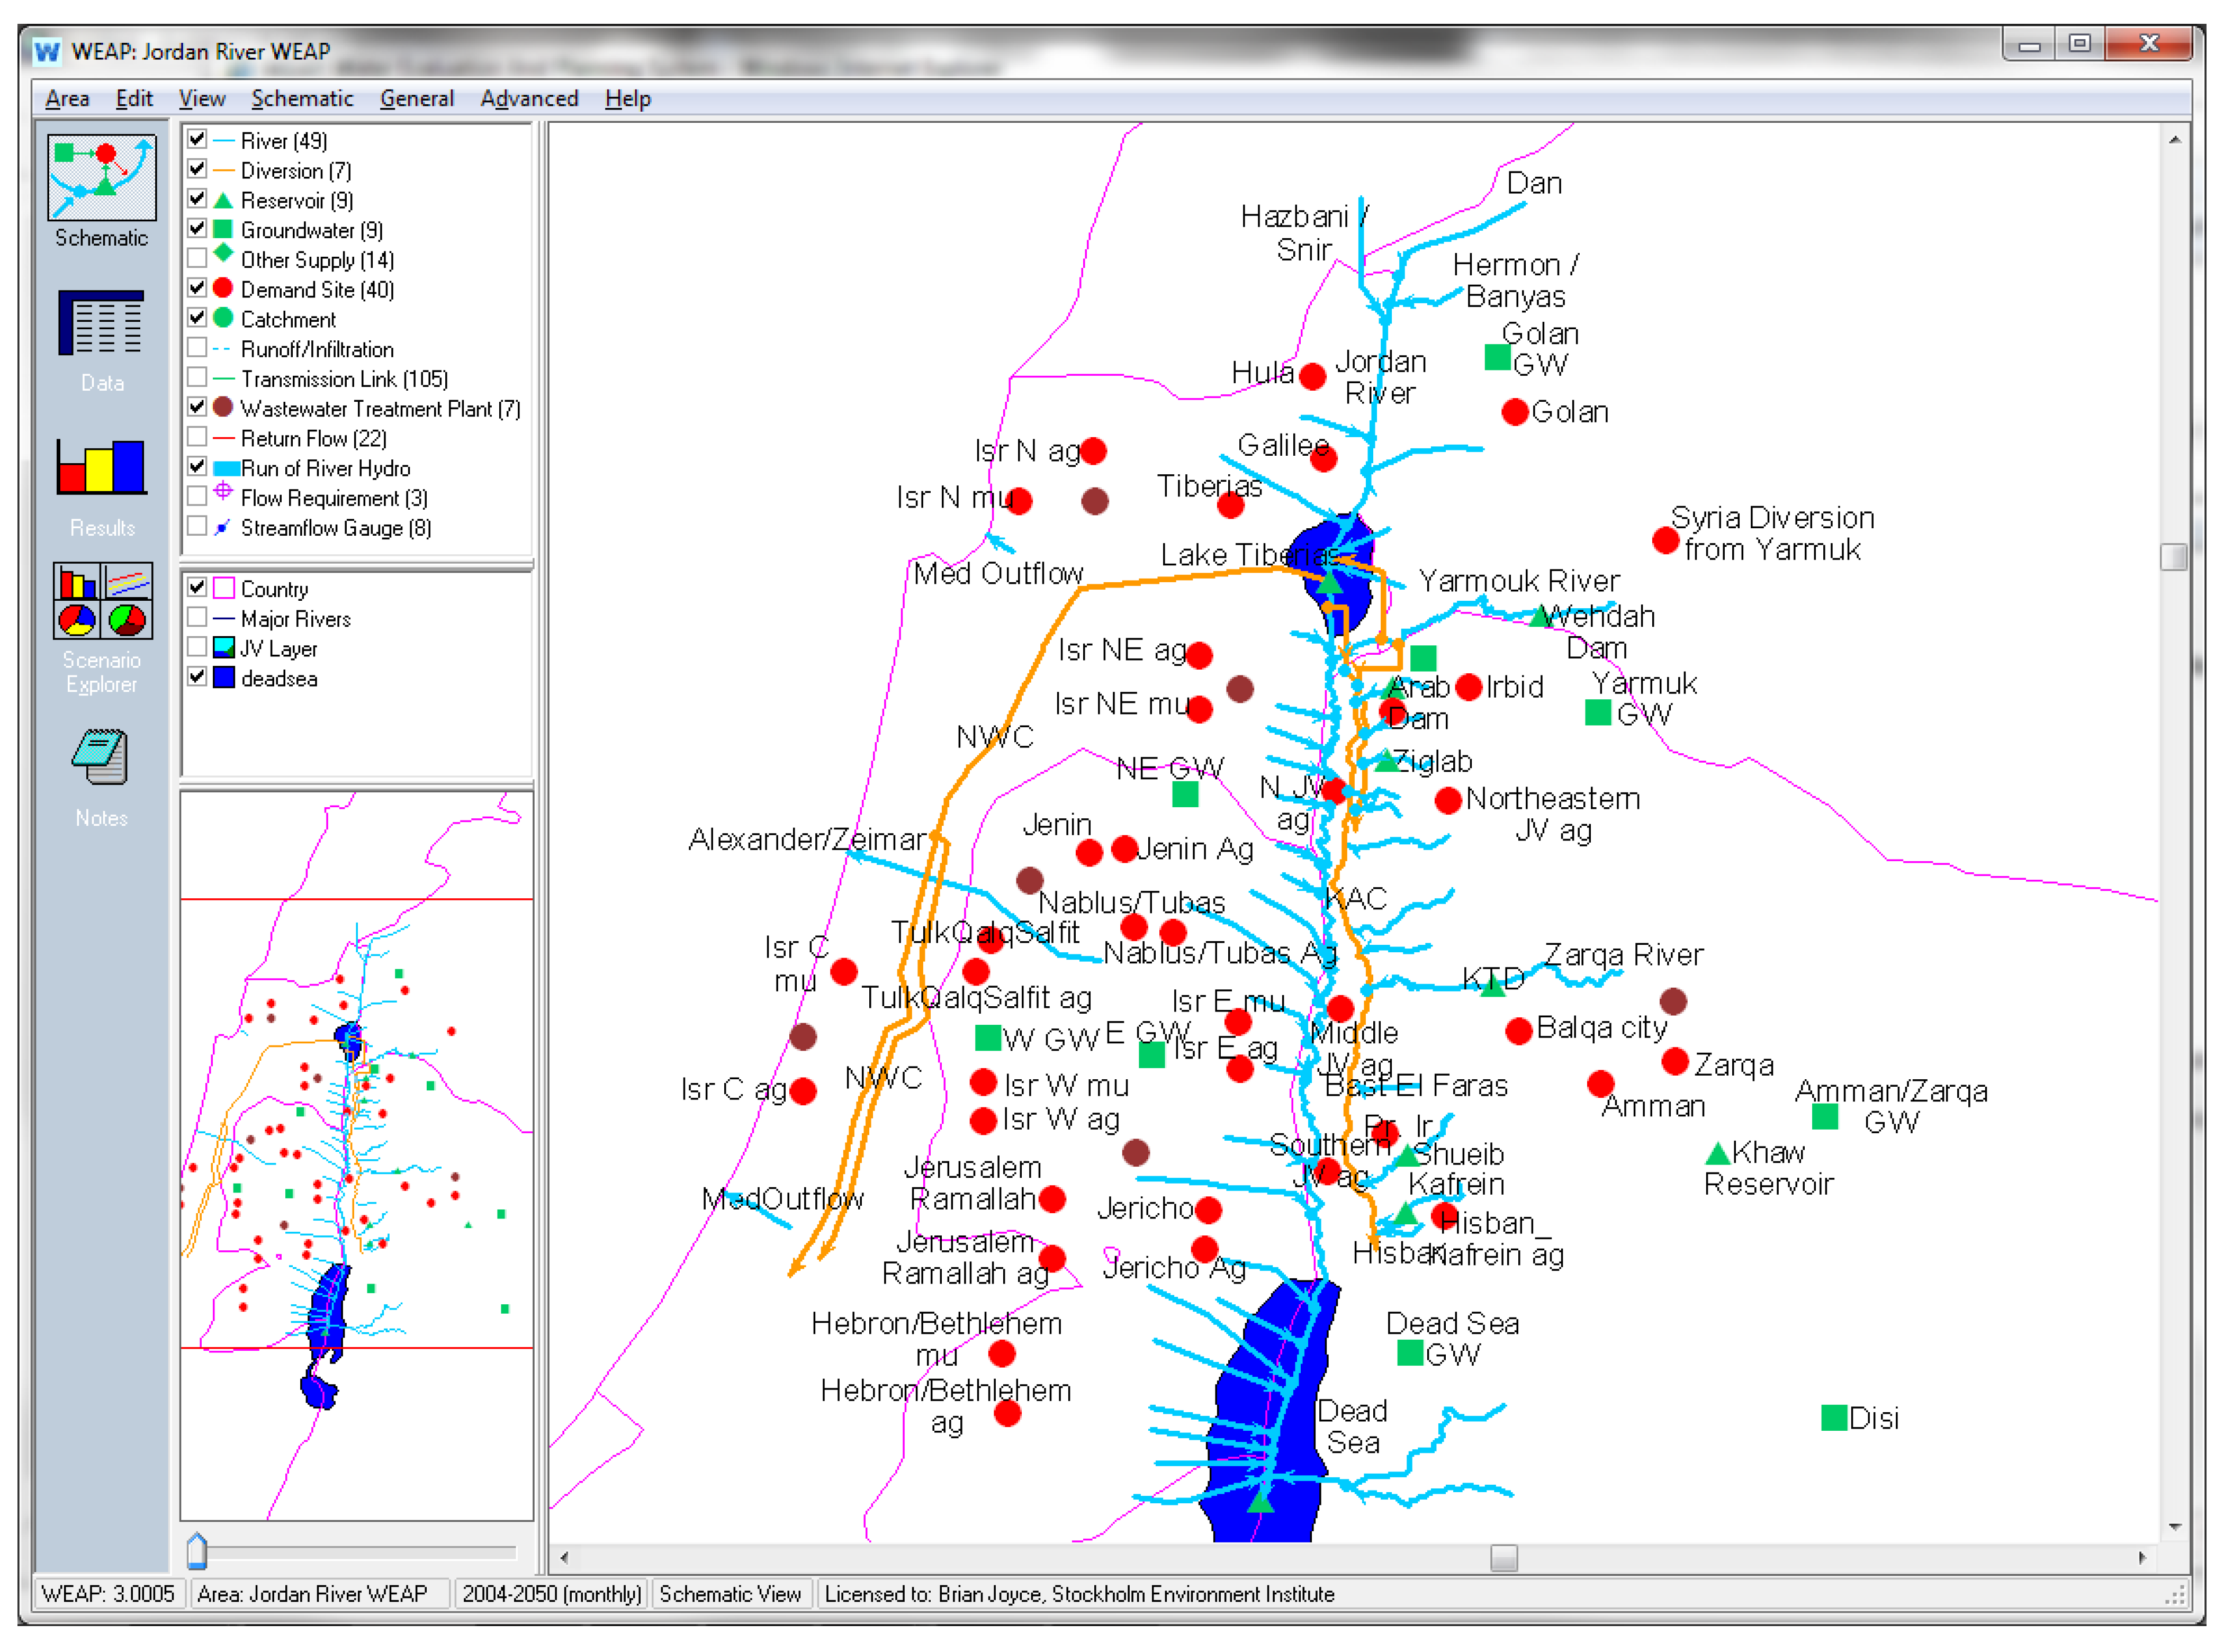Click the horizontal scrollbar right arrow
This screenshot has height=1652, width=2224.
2141,1557
